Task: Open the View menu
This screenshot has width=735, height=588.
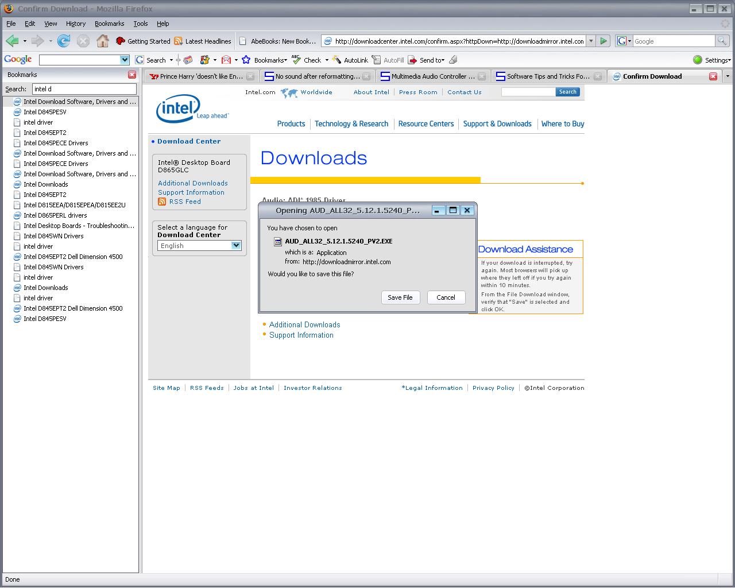Action: click(51, 24)
